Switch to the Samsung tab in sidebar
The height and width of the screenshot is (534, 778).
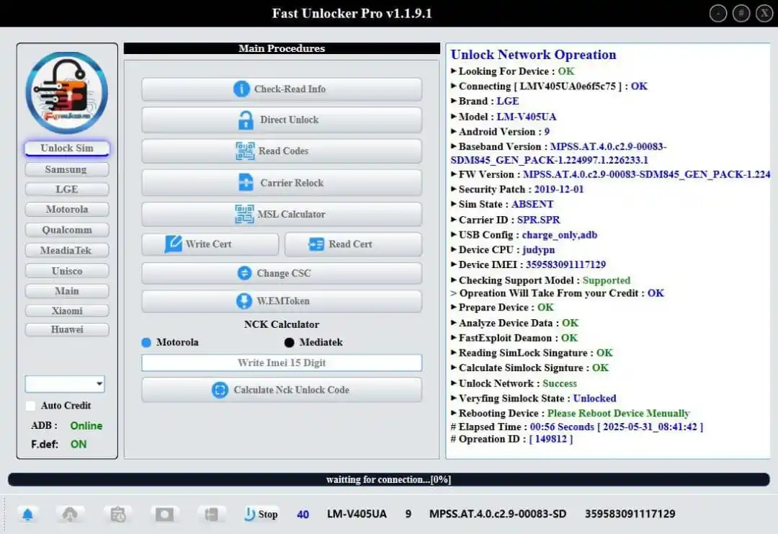pyautogui.click(x=66, y=169)
